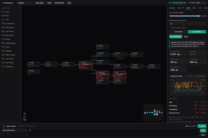
Task: Pick the External API icon
Action: point(4,63)
